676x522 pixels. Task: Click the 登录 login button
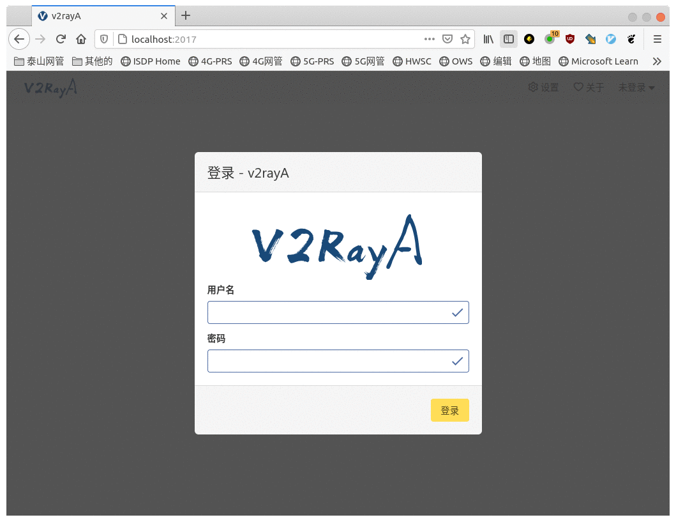pos(449,411)
